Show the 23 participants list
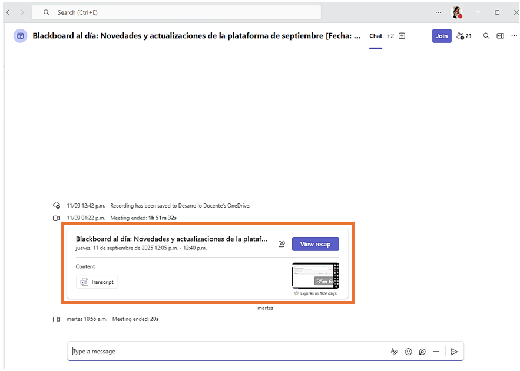Image resolution: width=520 pixels, height=371 pixels. tap(464, 36)
